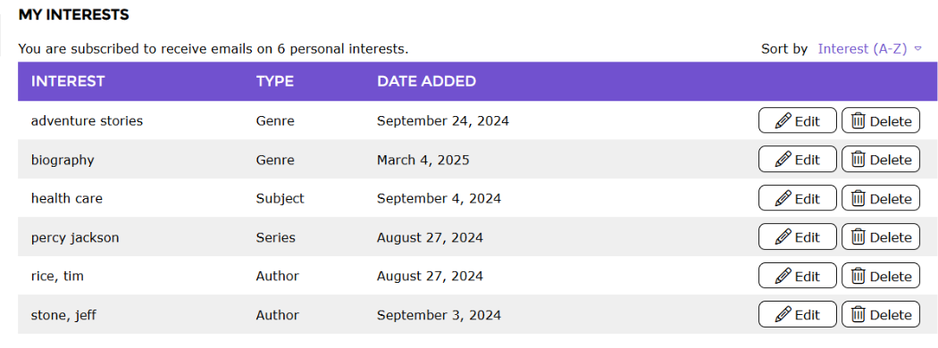Click trash icon for percy jackson
Screen dimensions: 938x348
coord(858,236)
